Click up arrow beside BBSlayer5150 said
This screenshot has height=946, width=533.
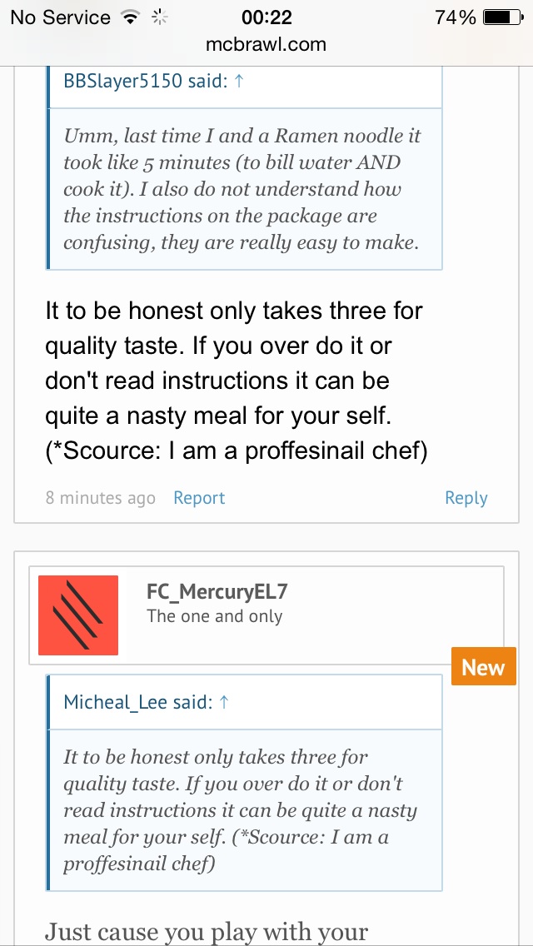point(239,82)
